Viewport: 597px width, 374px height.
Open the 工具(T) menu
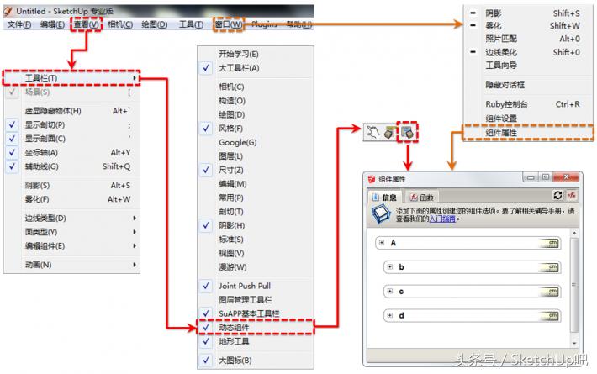[191, 24]
